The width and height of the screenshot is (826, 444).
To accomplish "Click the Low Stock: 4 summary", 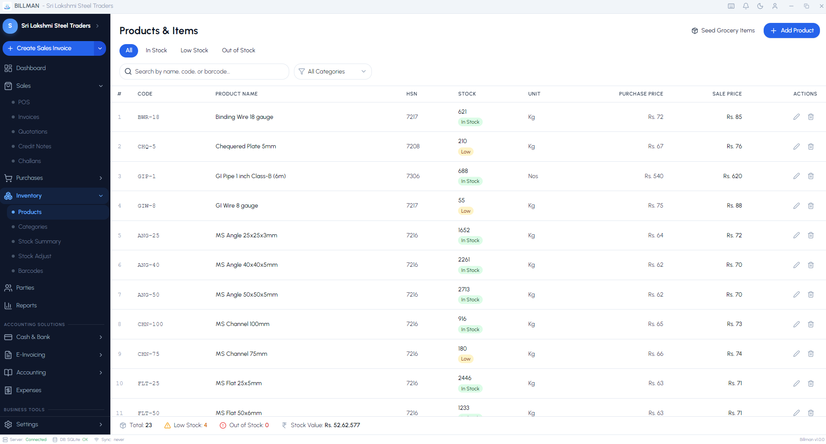I will (x=186, y=425).
